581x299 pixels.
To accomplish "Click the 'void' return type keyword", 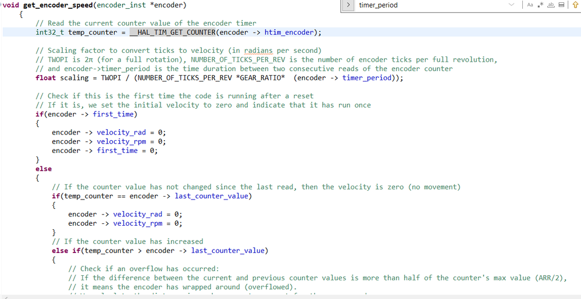I will pos(10,5).
